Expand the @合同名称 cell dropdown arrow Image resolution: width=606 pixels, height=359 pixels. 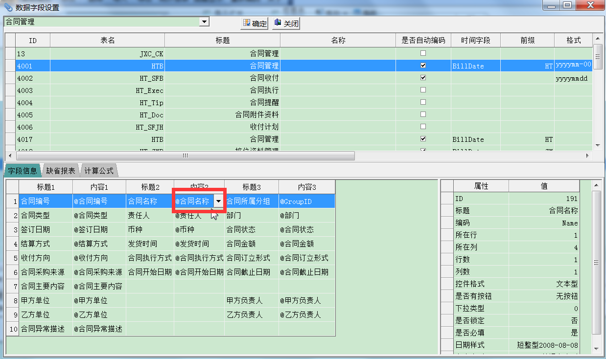coord(218,201)
